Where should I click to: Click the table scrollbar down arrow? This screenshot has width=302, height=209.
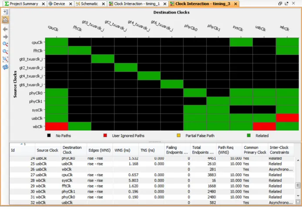(x=298, y=196)
